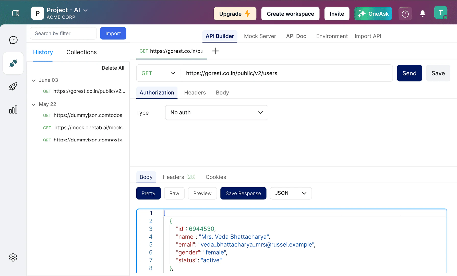The height and width of the screenshot is (276, 457).
Task: Collapse the sidebar using the panel icon
Action: 16,13
